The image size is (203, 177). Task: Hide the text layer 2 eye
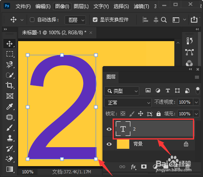pyautogui.click(x=109, y=129)
